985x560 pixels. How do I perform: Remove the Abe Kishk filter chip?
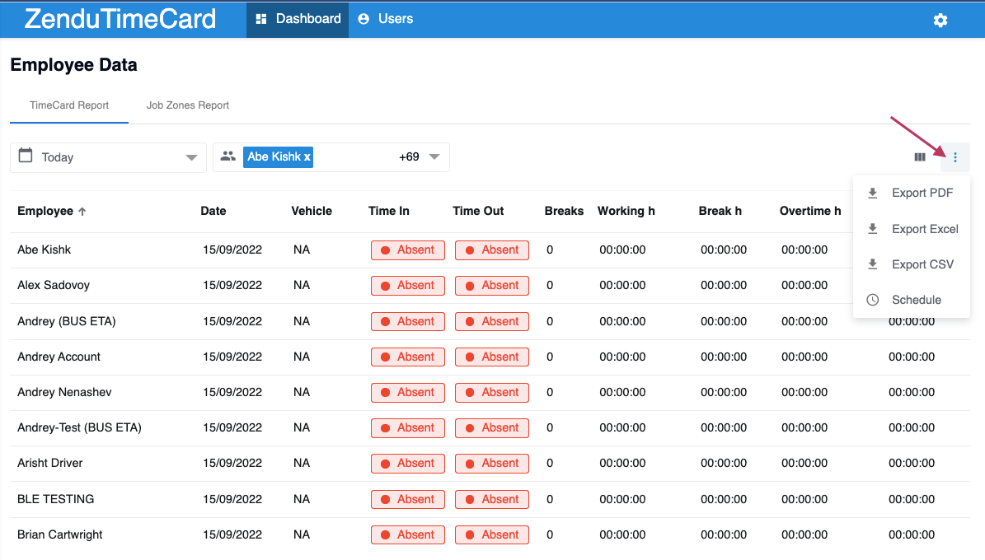coord(307,157)
